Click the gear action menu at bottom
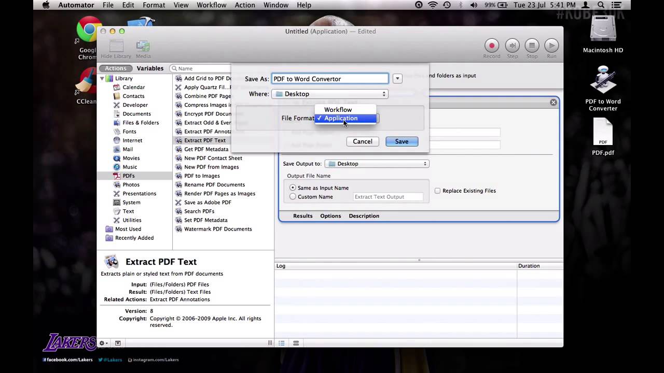This screenshot has width=664, height=373. (104, 343)
